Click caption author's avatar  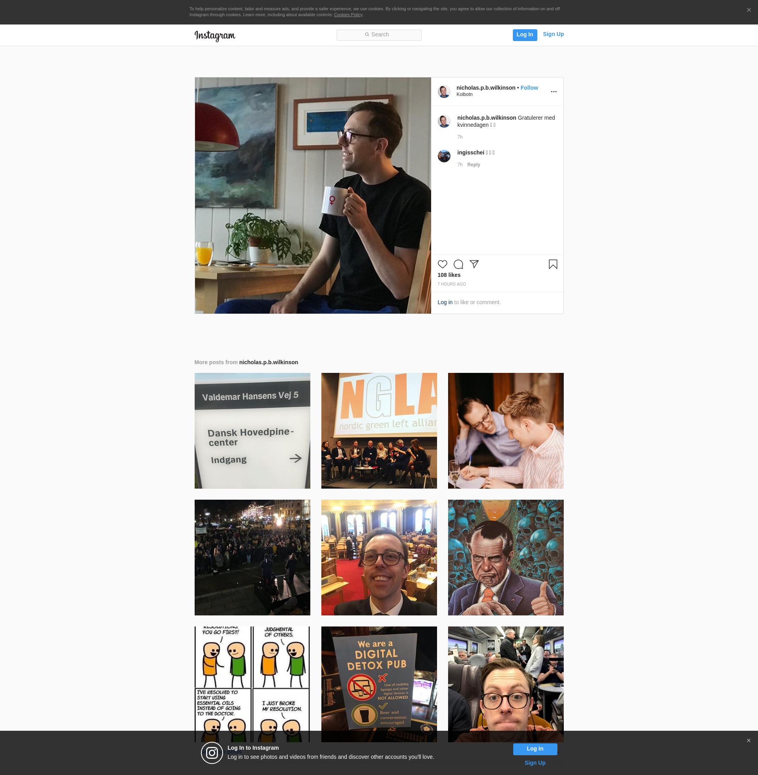pyautogui.click(x=444, y=121)
